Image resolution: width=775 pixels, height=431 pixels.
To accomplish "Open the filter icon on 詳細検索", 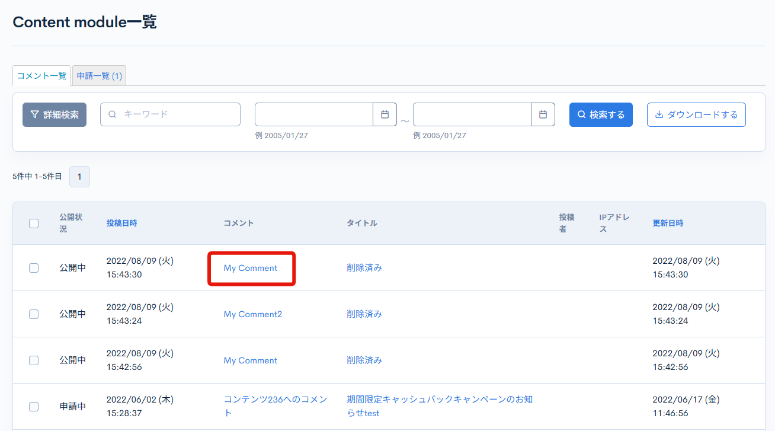I will coord(36,114).
